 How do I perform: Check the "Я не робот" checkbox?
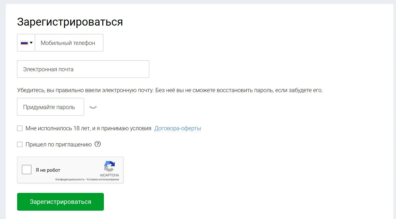click(x=26, y=169)
